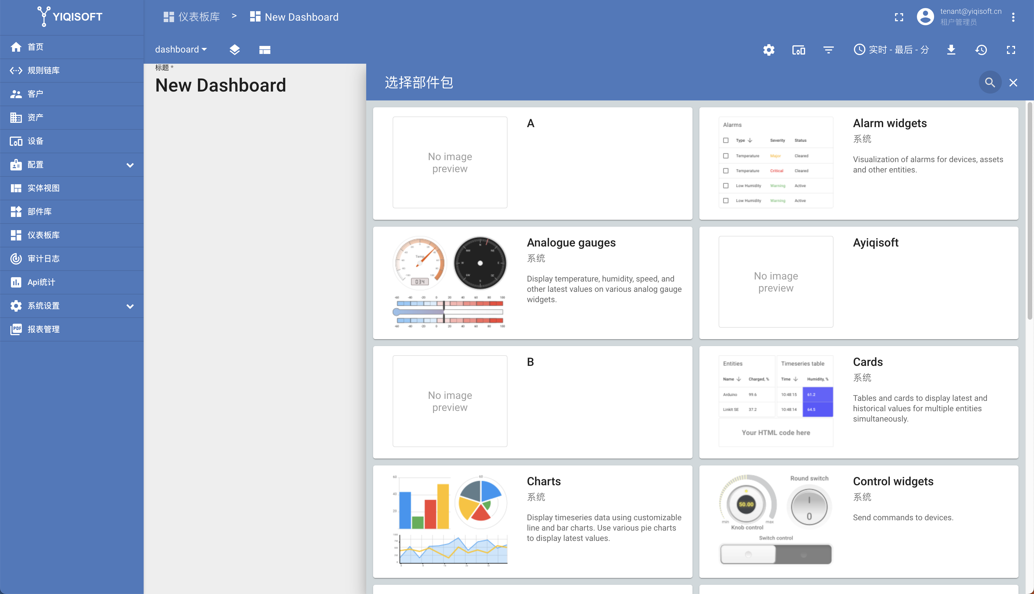
Task: Toggle fullscreen in top header
Action: pos(899,17)
